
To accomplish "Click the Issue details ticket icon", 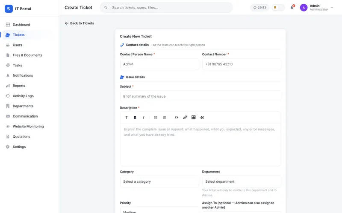I will point(122,77).
